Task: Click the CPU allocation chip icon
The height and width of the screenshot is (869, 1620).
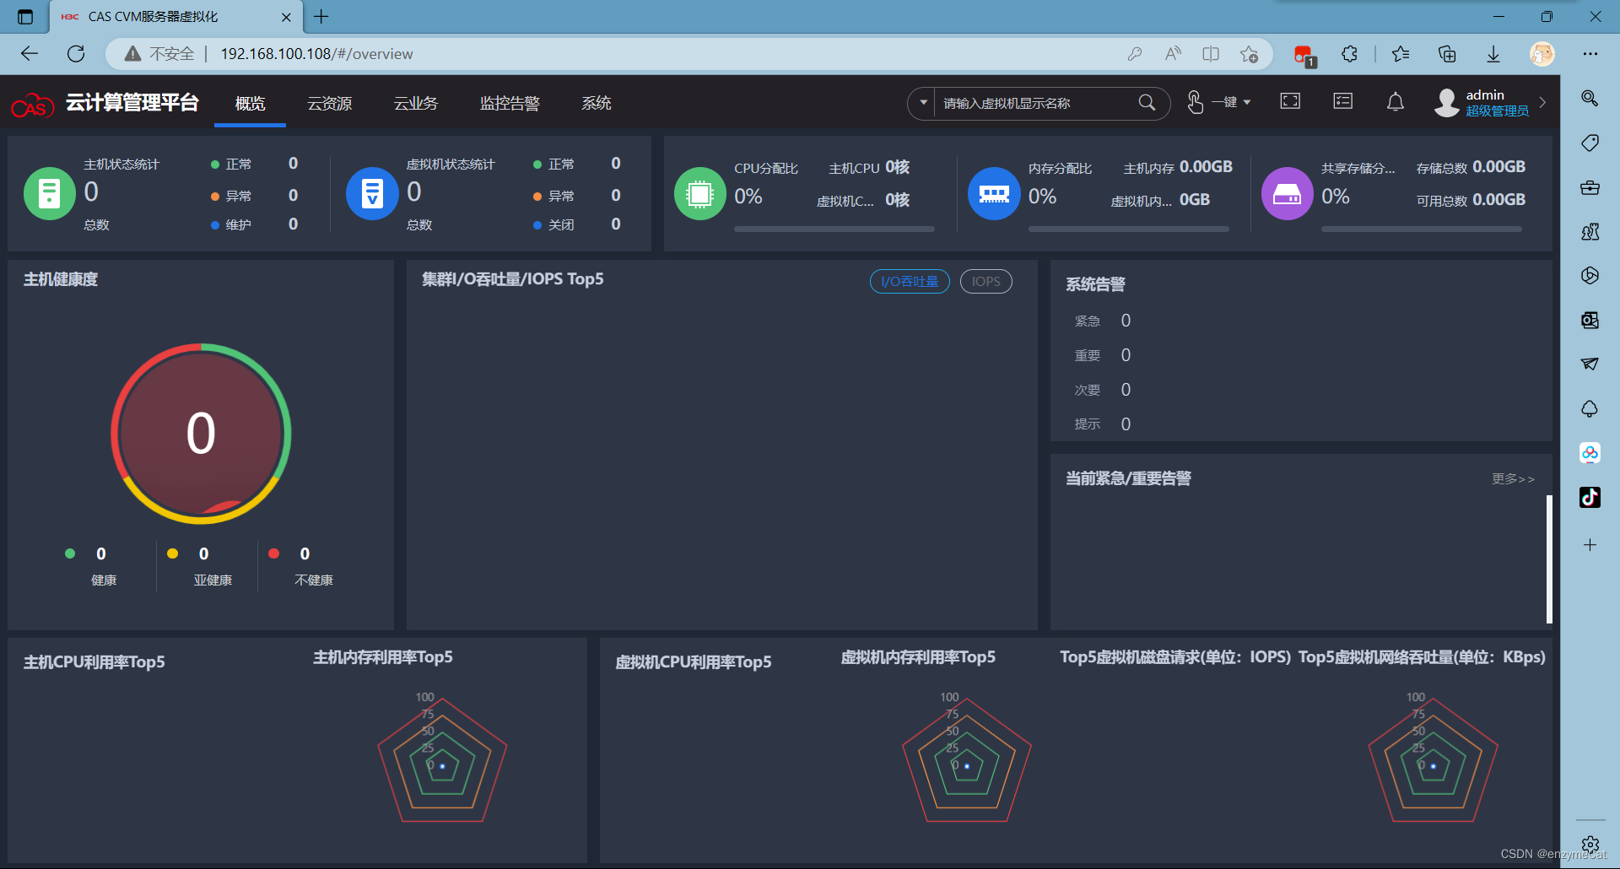Action: tap(699, 193)
